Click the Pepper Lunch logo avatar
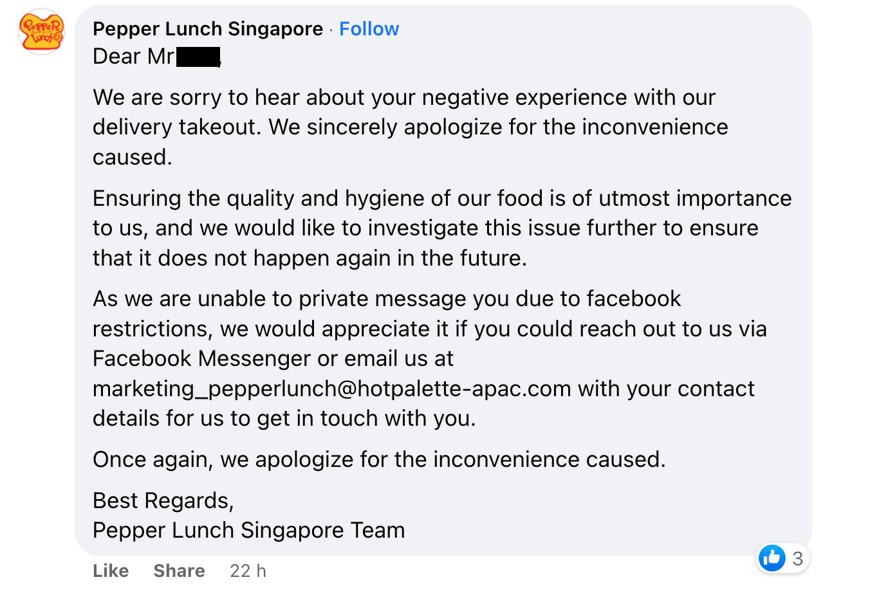The height and width of the screenshot is (593, 870). (42, 32)
